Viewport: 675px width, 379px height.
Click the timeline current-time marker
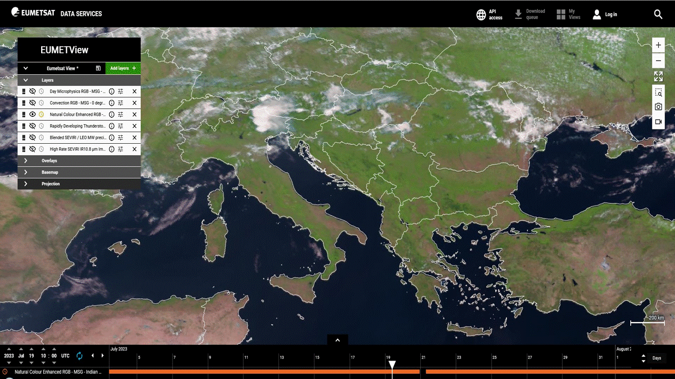tap(392, 365)
